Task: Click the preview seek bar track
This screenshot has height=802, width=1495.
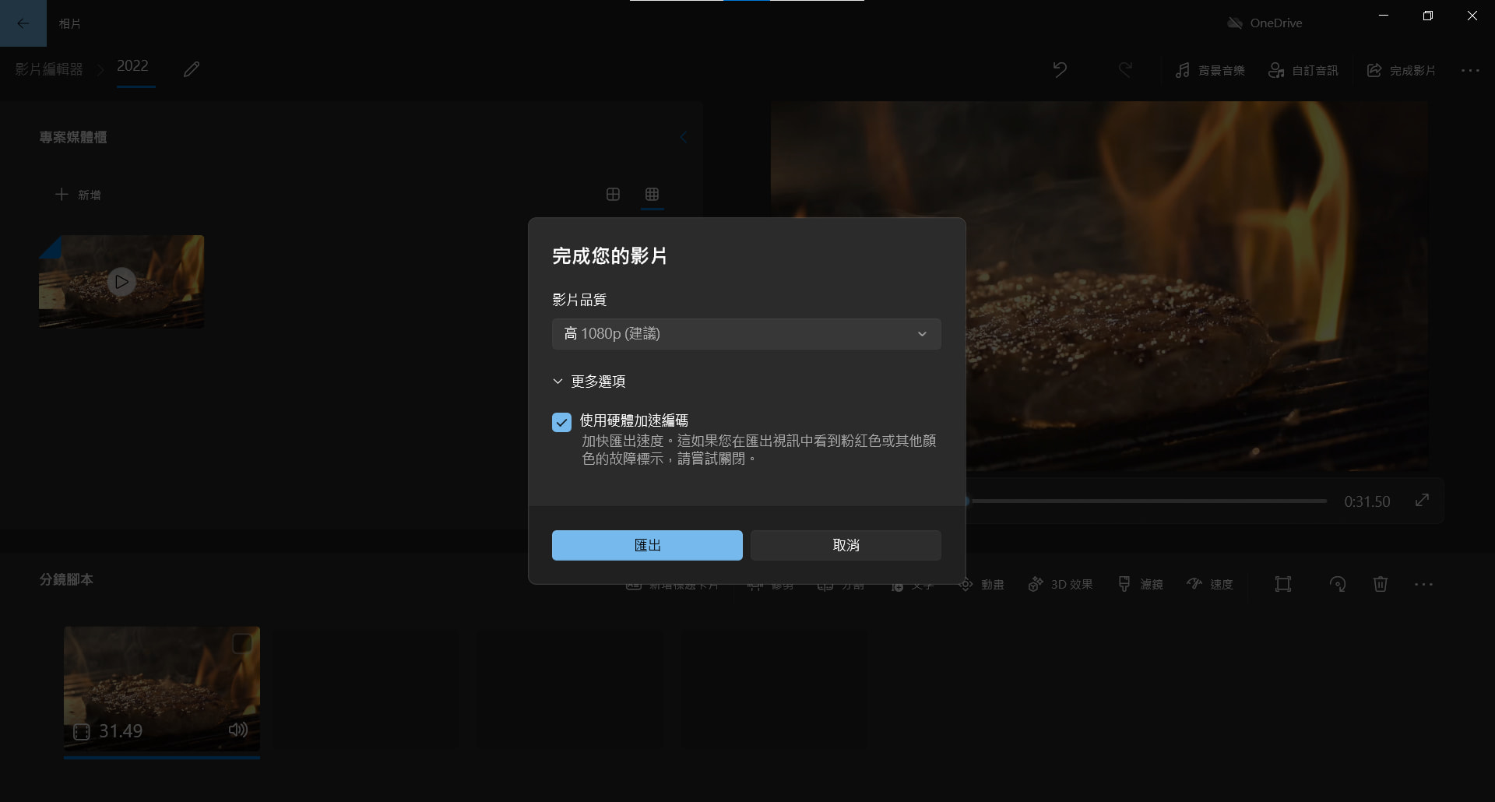Action: pyautogui.click(x=1146, y=501)
